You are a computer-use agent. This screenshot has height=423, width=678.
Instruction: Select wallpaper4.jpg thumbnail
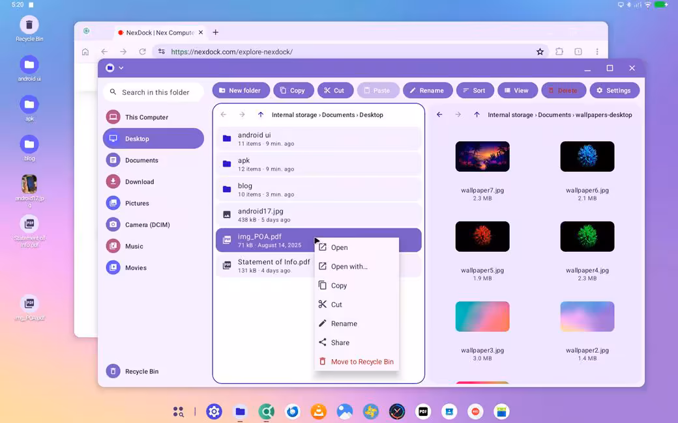[587, 236]
